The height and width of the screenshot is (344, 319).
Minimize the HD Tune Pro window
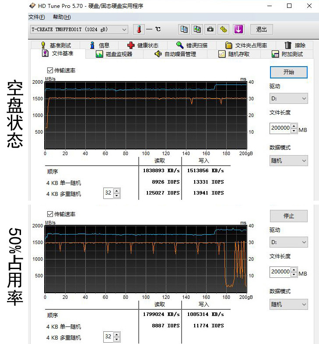click(270, 6)
